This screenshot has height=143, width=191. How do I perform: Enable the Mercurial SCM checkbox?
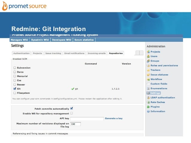click(x=15, y=76)
